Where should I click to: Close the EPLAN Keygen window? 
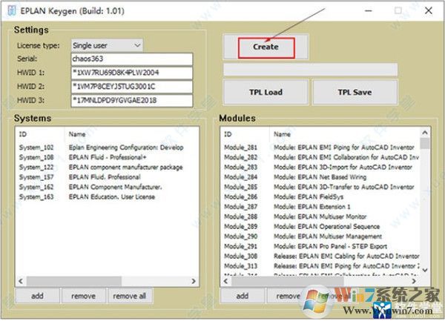[429, 11]
